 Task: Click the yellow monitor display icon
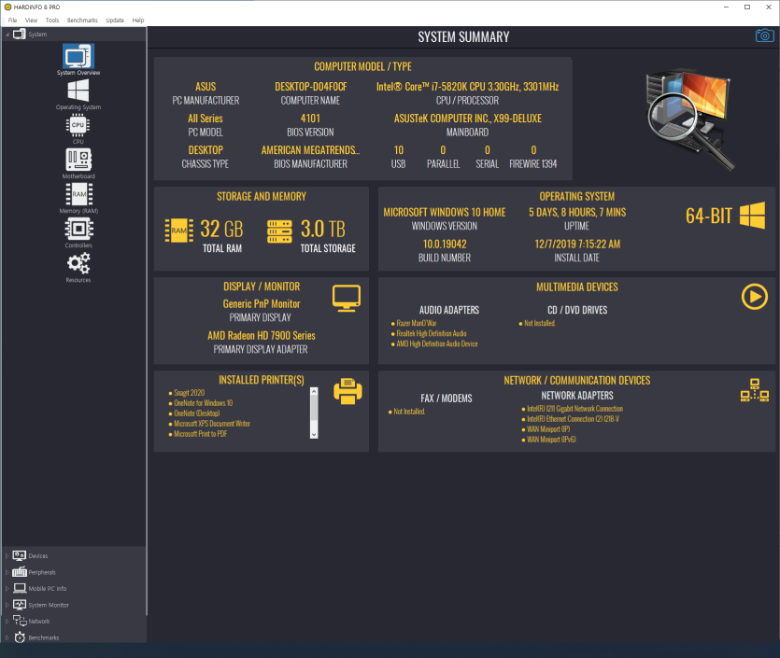(347, 298)
